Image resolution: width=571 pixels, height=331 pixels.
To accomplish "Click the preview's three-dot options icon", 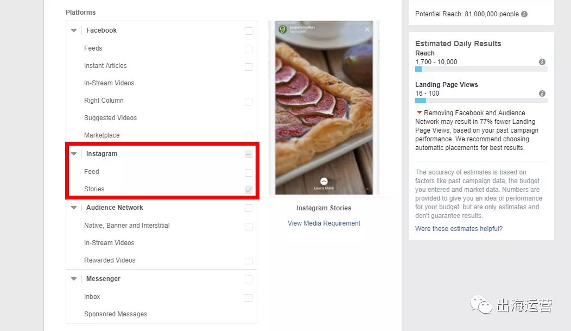I will (x=367, y=189).
